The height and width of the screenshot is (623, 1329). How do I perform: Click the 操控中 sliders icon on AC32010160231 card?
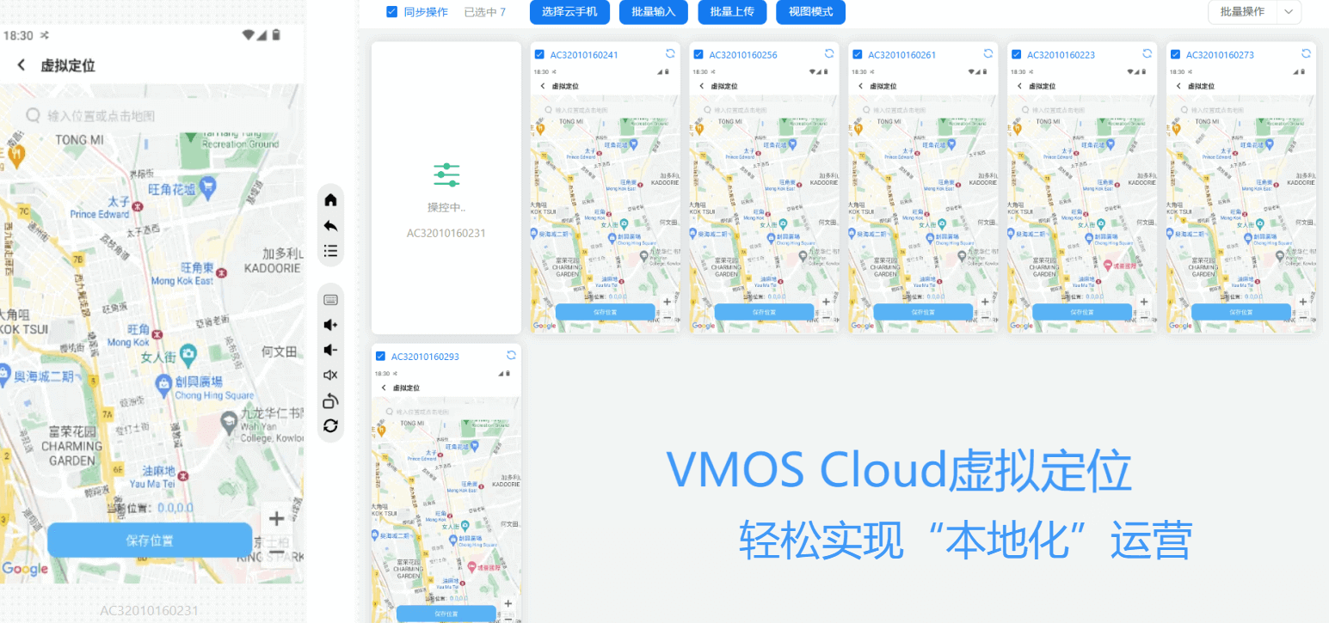[x=446, y=174]
